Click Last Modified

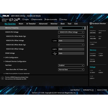pos(75,90)
